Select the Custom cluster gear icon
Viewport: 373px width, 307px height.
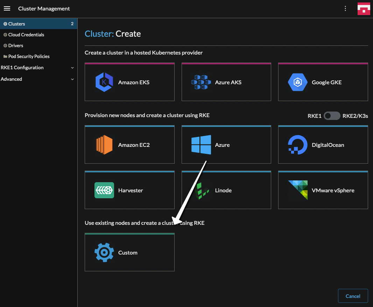click(x=104, y=252)
